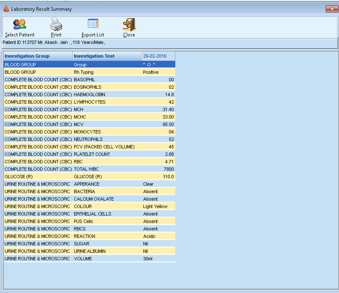339x293 pixels.
Task: Click the MCV value 95.50
Action: (x=168, y=124)
